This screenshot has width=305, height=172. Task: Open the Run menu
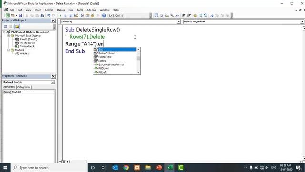71,10
